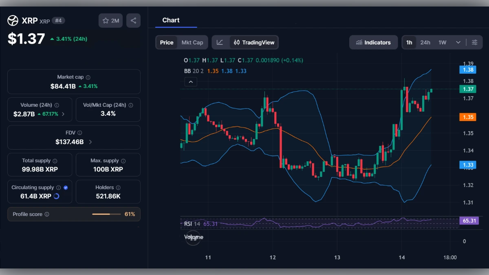This screenshot has width=489, height=275.
Task: Click the Profile score slider
Action: pyautogui.click(x=107, y=214)
